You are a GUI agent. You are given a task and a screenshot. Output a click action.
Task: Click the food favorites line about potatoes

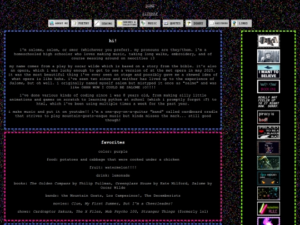(113, 159)
